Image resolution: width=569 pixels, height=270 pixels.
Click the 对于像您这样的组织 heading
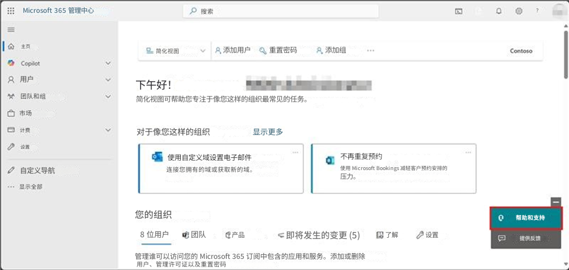click(173, 132)
